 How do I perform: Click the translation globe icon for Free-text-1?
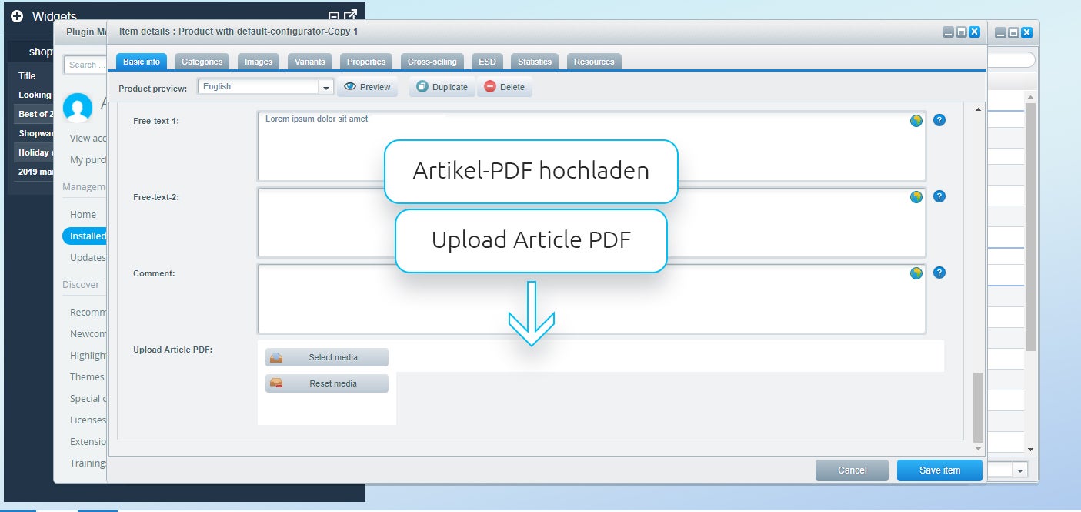tap(916, 121)
